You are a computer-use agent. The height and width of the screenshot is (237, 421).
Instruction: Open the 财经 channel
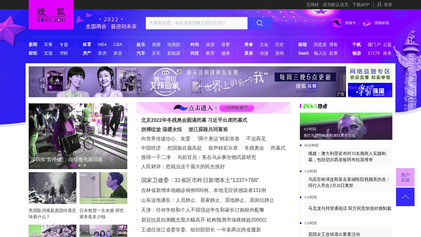tap(33, 53)
